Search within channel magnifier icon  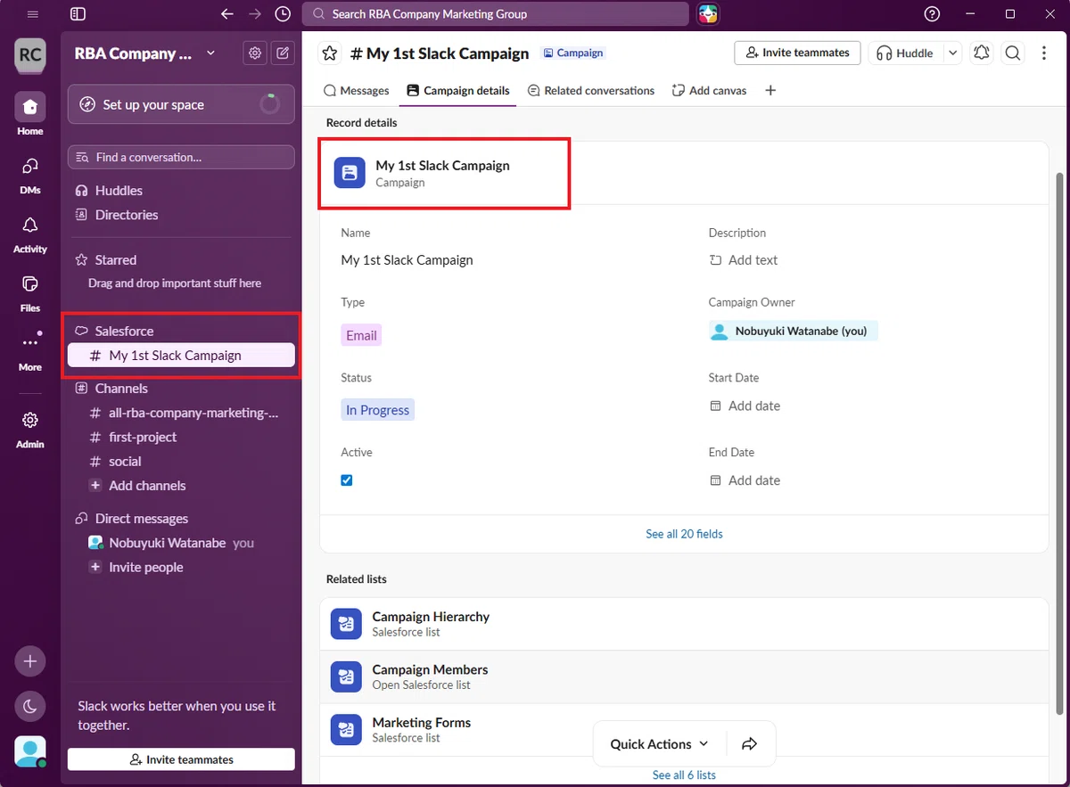coord(1013,53)
